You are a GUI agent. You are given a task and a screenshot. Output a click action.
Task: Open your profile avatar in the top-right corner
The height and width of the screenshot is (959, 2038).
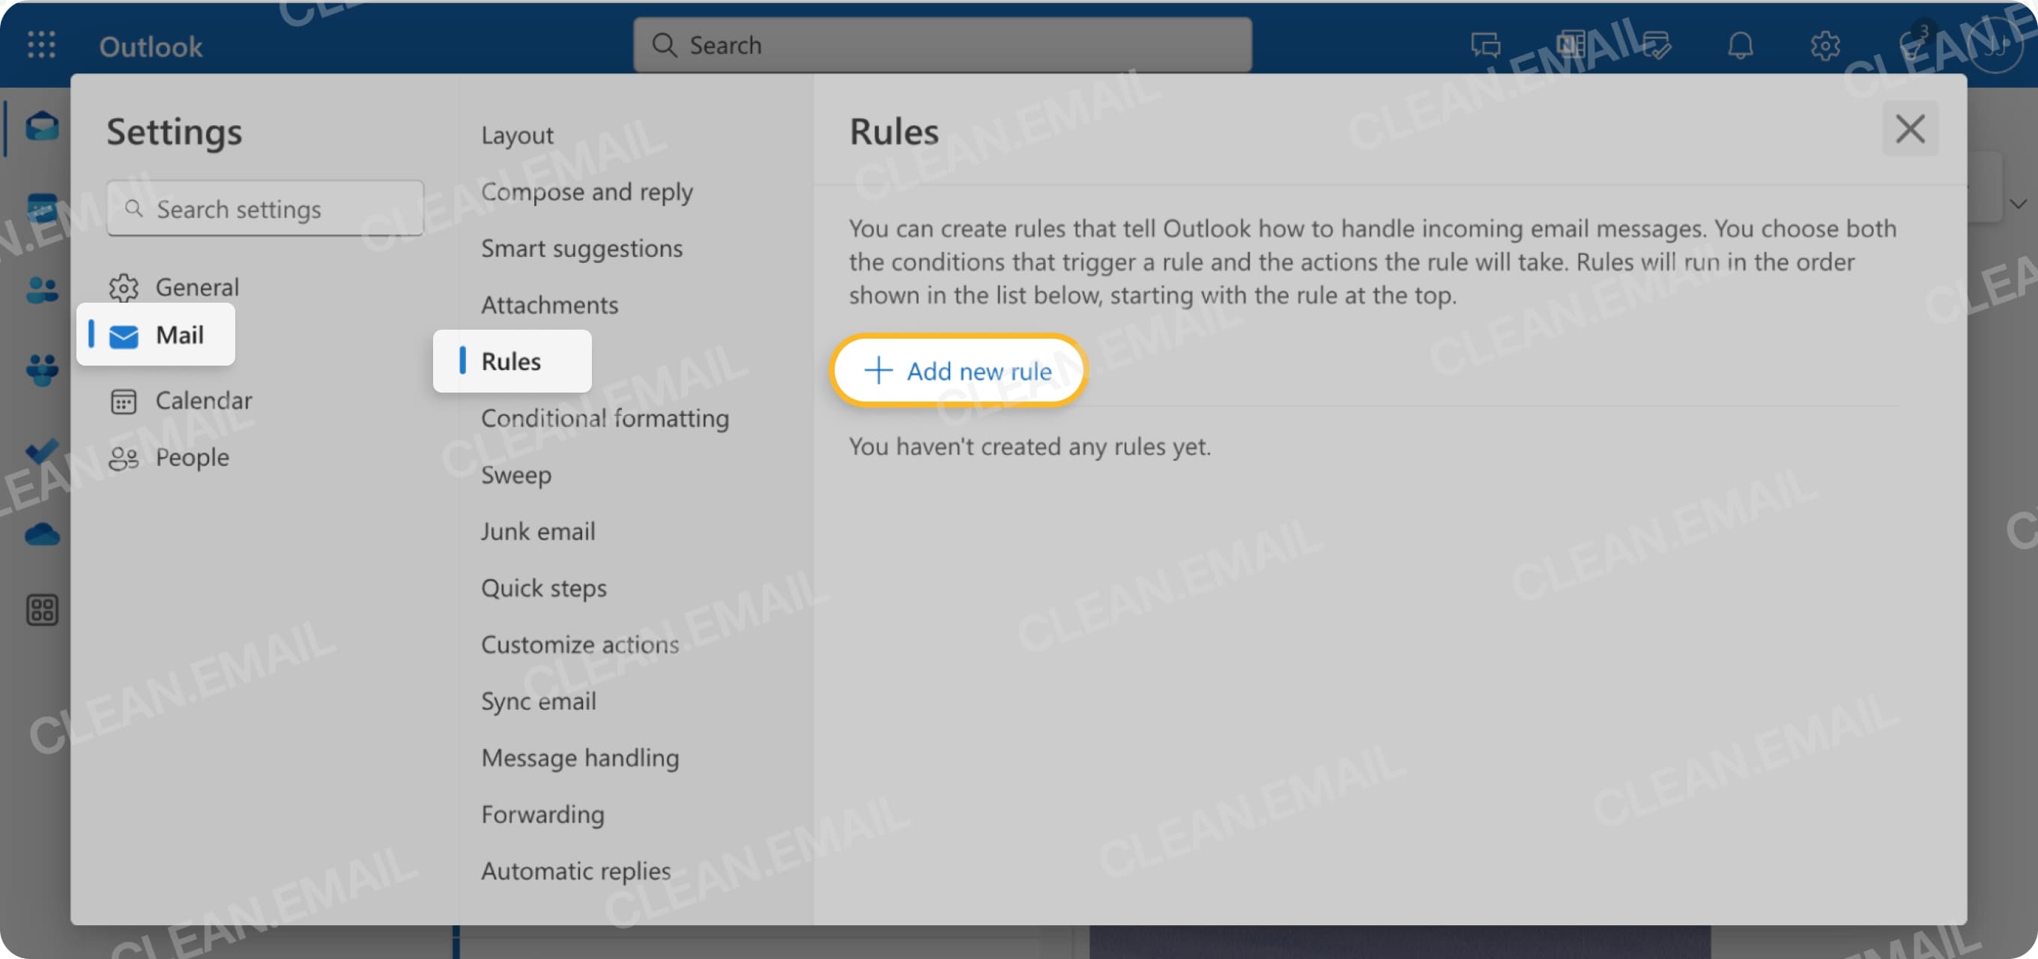pos(1995,45)
